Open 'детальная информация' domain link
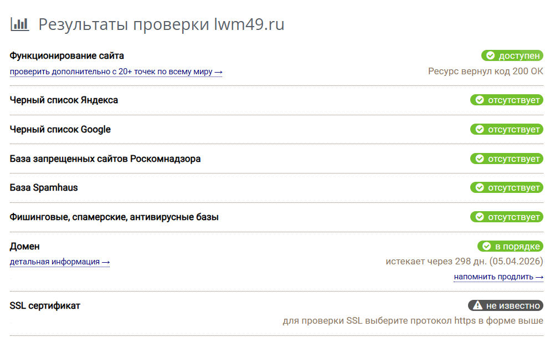Screen dimensions: 550x342 pyautogui.click(x=60, y=262)
